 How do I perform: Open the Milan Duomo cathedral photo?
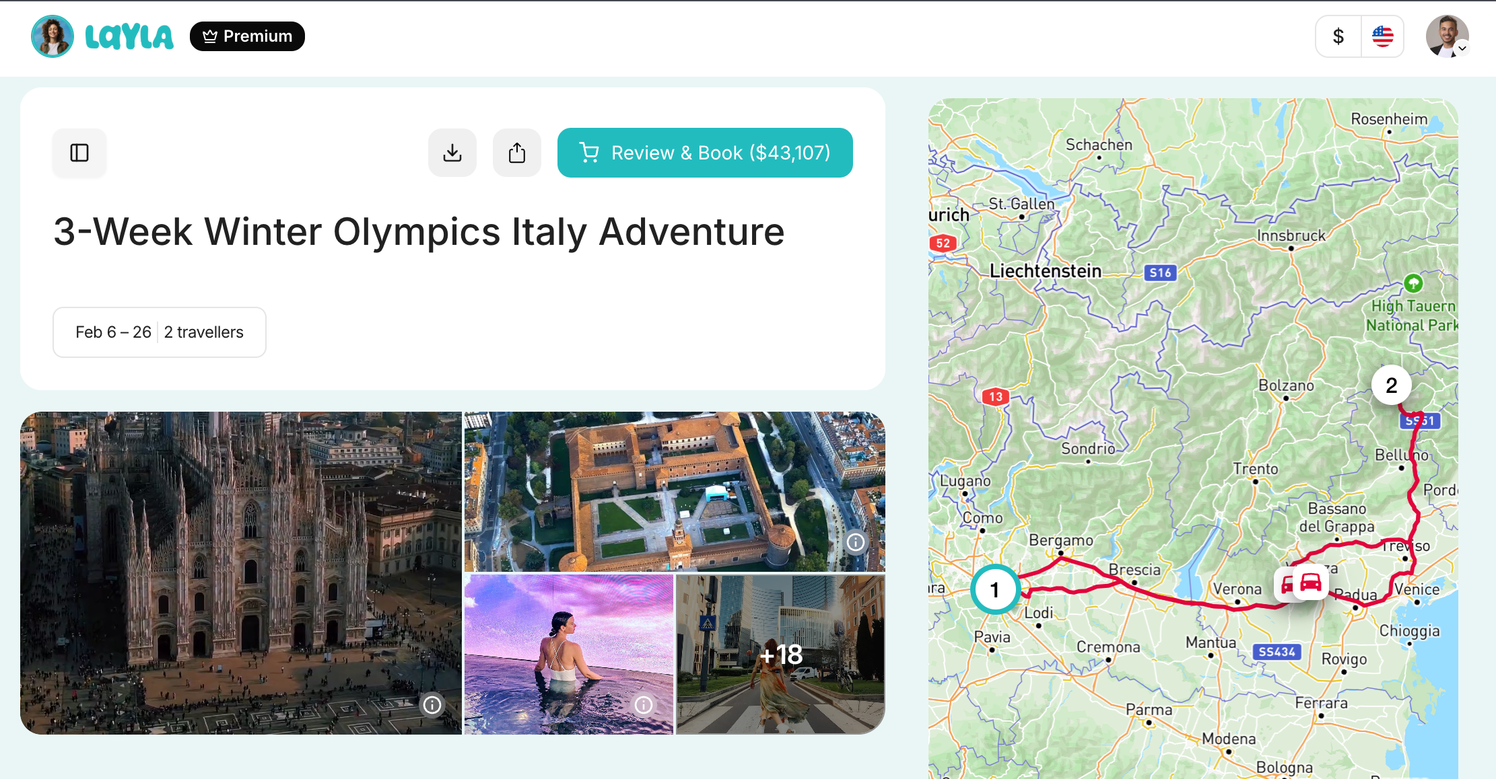[240, 572]
